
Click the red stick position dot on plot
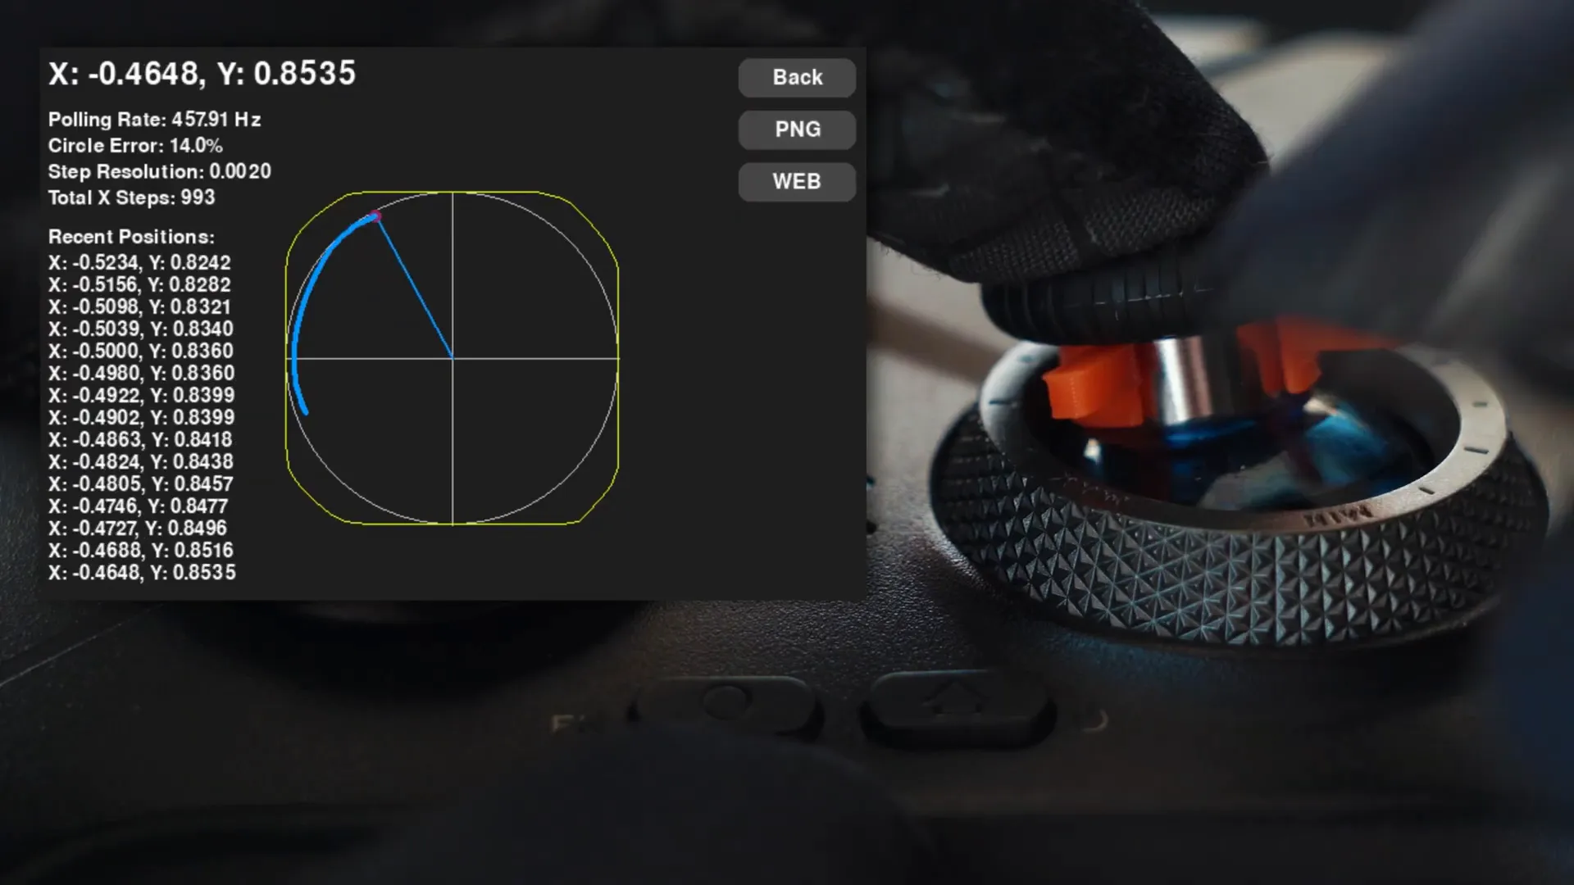pyautogui.click(x=375, y=216)
